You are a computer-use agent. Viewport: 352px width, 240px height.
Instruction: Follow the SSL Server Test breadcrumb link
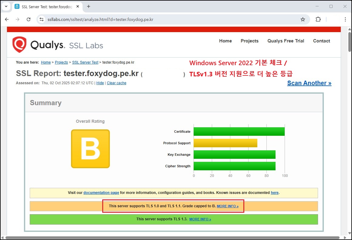pos(85,62)
